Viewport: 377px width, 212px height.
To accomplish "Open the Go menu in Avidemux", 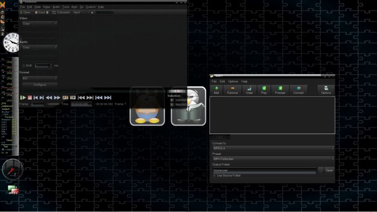I will pos(81,7).
